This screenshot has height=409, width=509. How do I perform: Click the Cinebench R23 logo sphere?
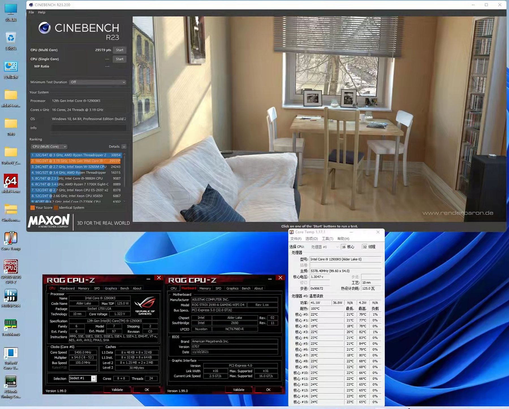click(x=44, y=28)
